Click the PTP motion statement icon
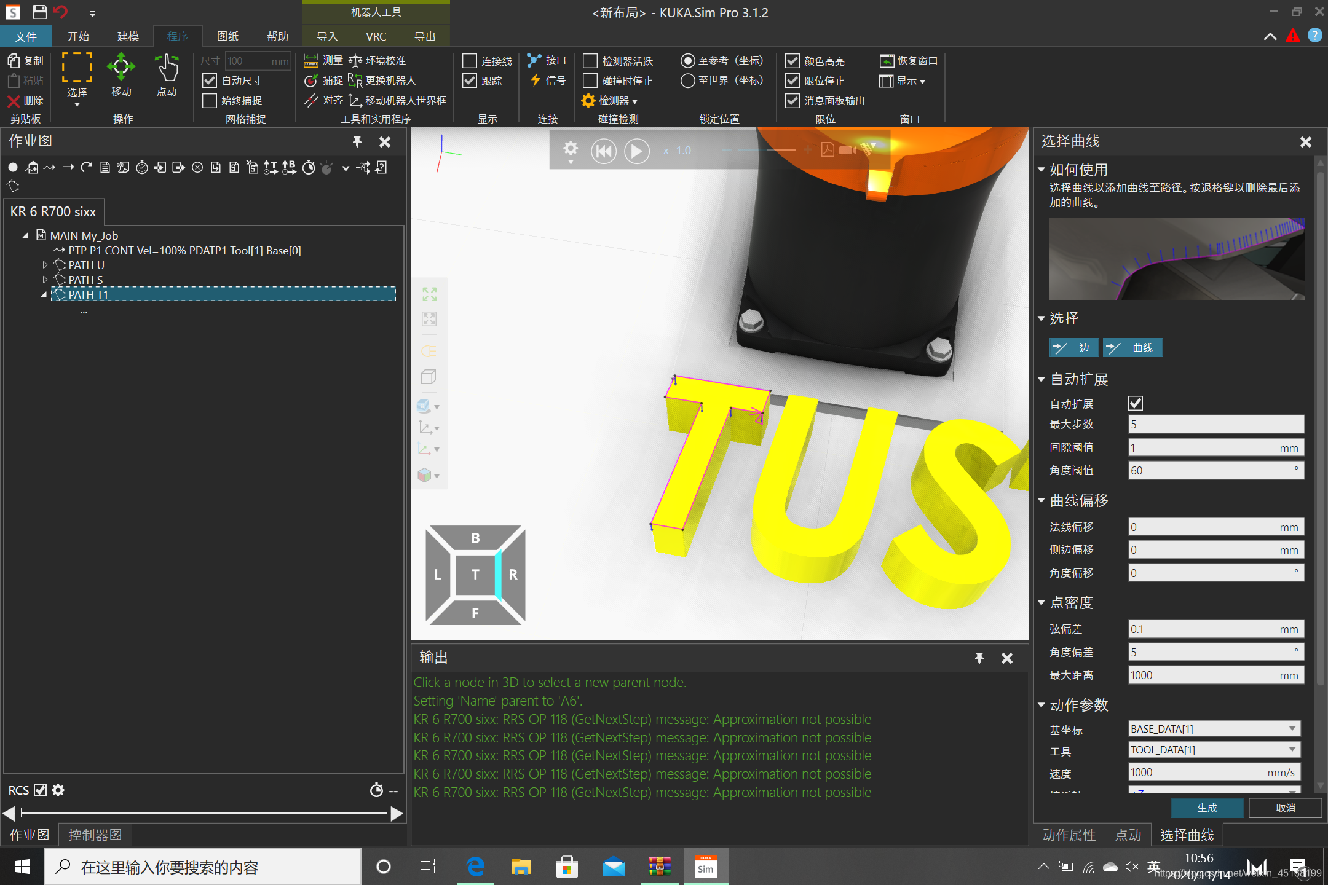Image resolution: width=1328 pixels, height=885 pixels. click(x=49, y=167)
